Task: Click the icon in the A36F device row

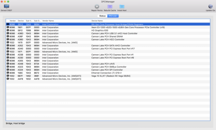Action: coord(8,37)
